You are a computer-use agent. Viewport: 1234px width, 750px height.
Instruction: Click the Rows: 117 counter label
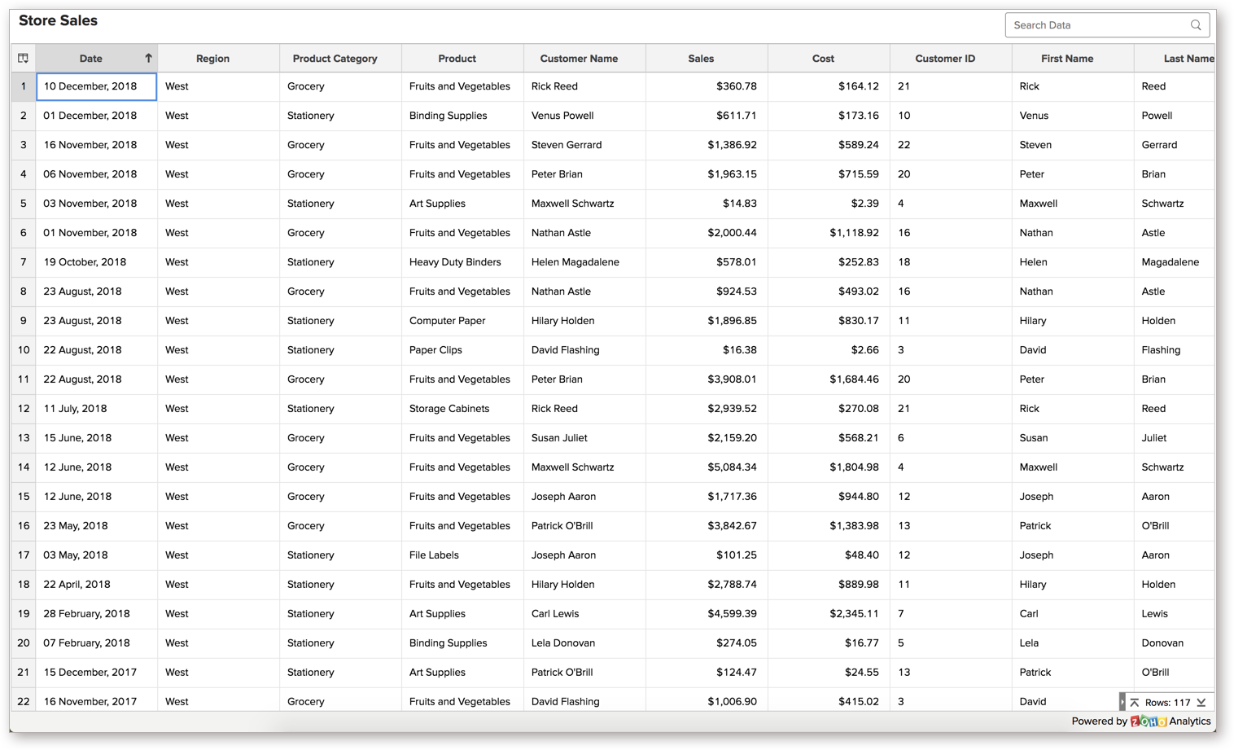[1167, 703]
